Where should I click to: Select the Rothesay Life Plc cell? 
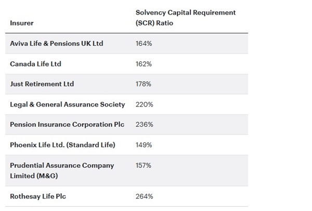click(38, 196)
